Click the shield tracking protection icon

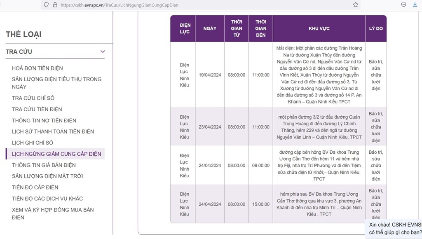click(46, 5)
